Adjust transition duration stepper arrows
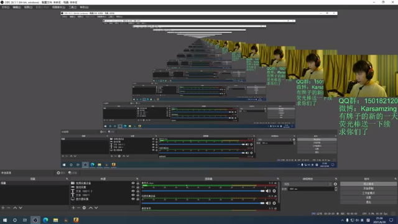 click(336, 189)
